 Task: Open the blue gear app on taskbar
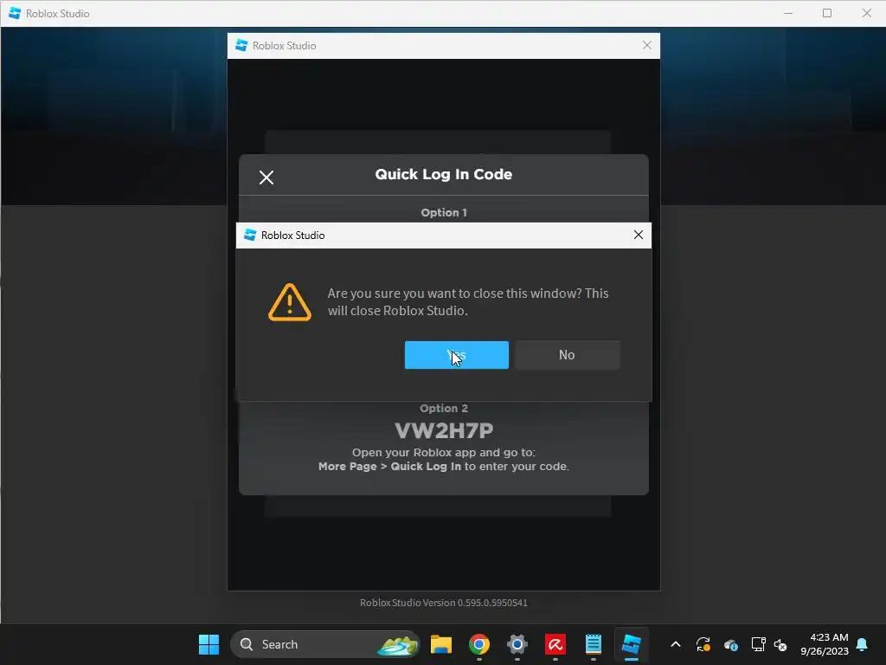517,644
